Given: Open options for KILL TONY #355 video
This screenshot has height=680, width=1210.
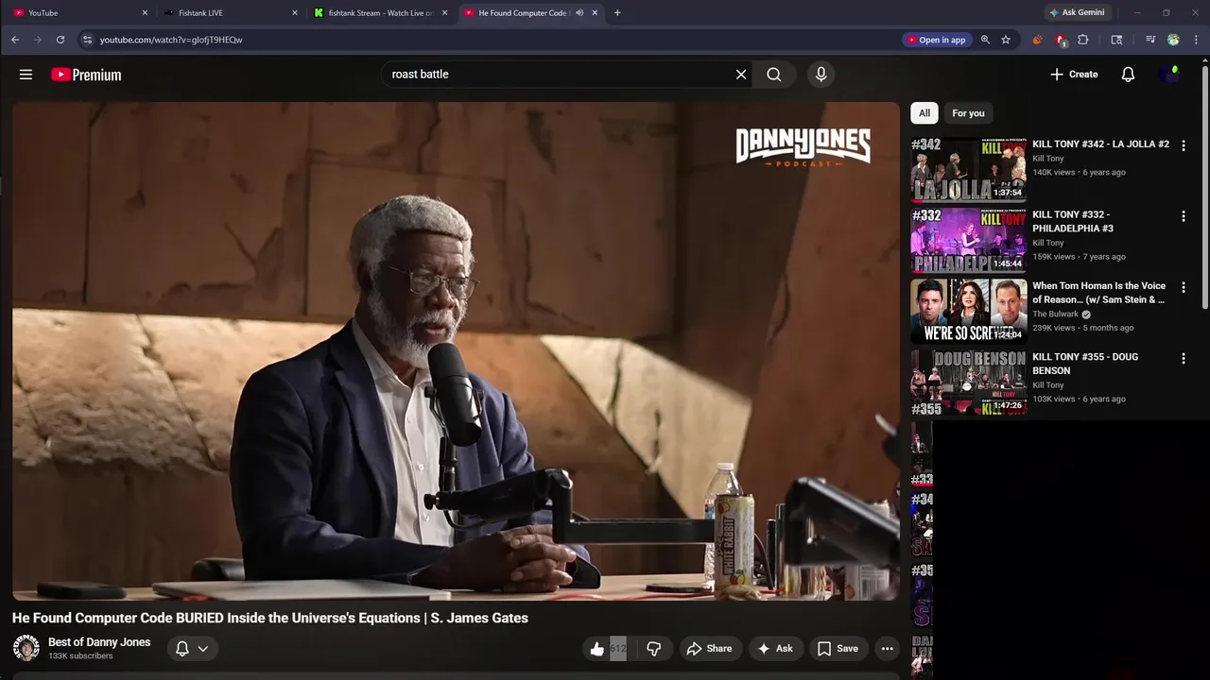Looking at the screenshot, I should [x=1183, y=359].
